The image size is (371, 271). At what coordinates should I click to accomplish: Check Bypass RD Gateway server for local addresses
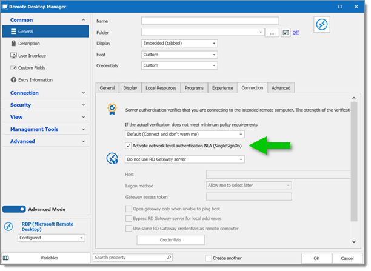(x=129, y=218)
